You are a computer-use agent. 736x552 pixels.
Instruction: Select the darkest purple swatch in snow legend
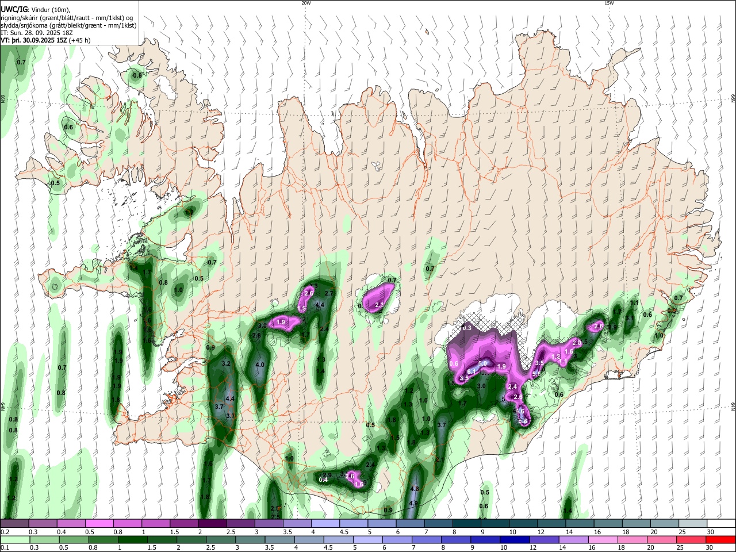click(x=213, y=524)
